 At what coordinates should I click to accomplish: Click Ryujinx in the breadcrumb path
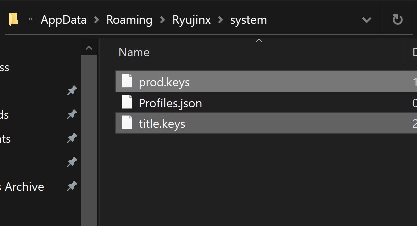[191, 20]
